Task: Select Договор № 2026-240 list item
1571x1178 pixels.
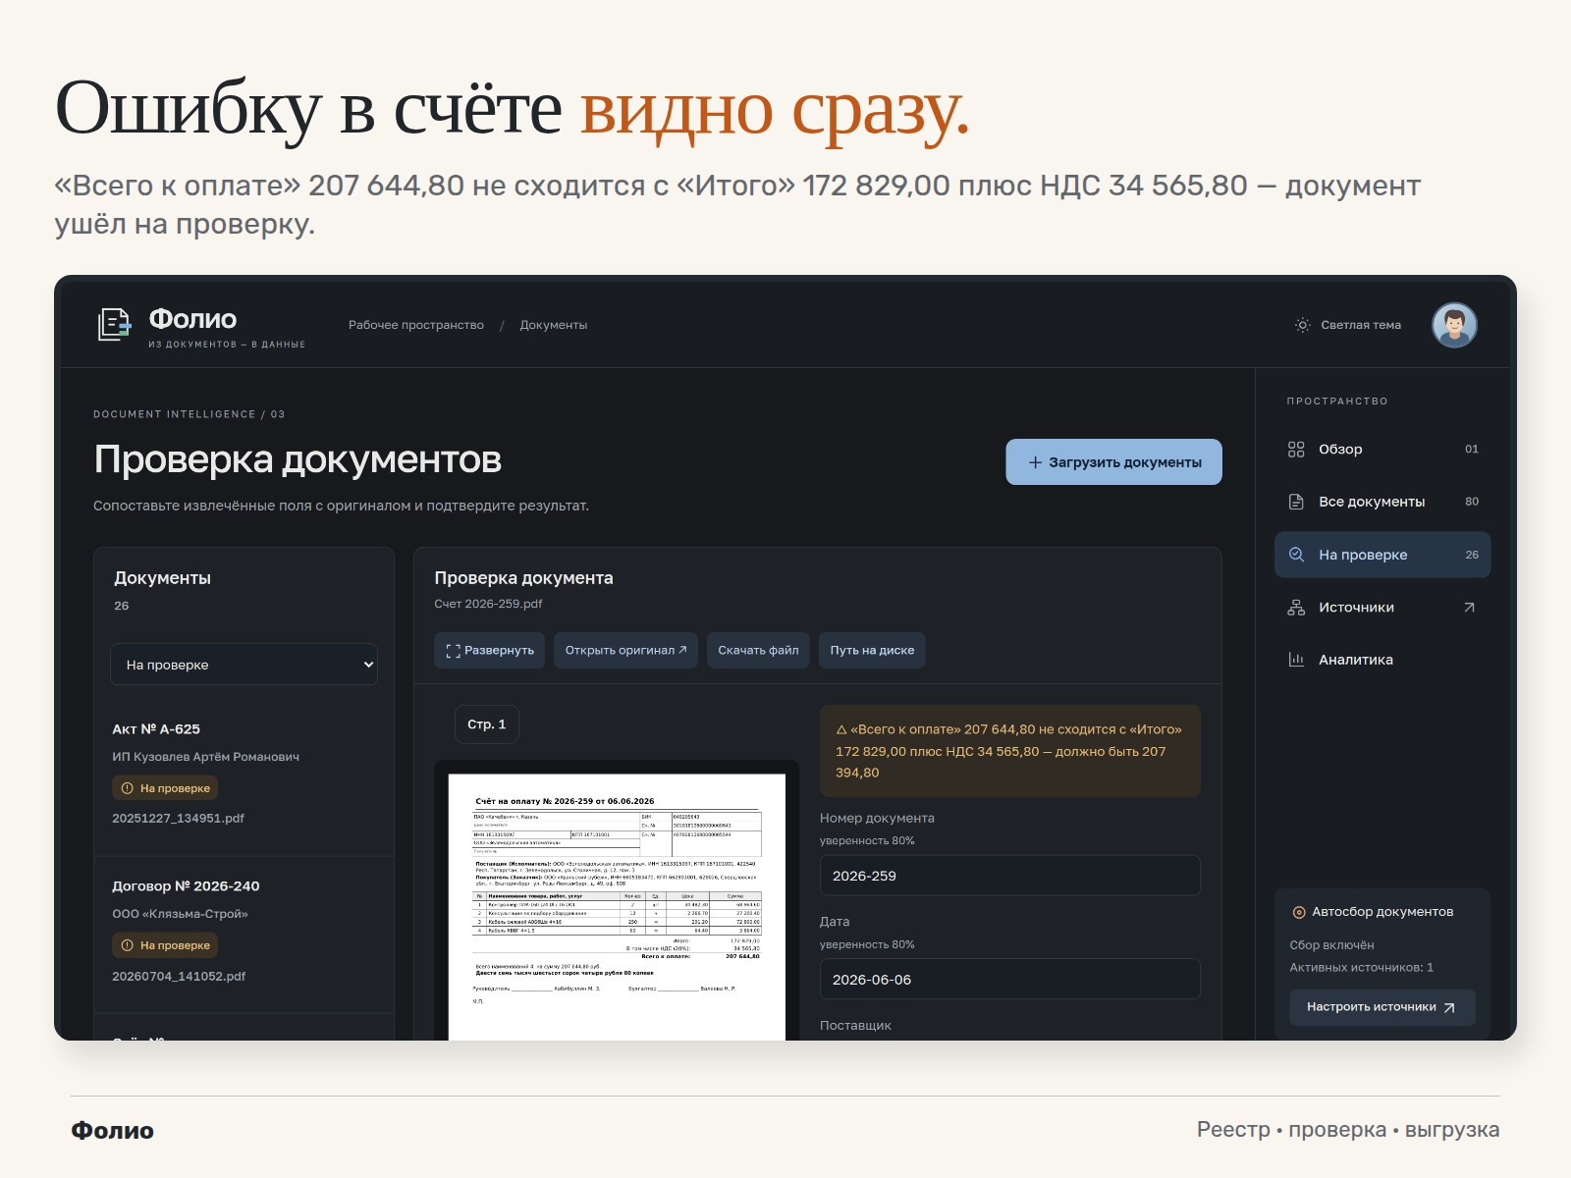Action: pyautogui.click(x=244, y=931)
